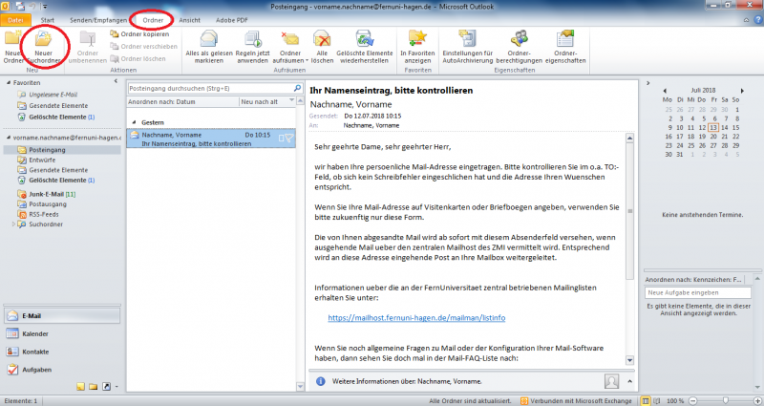Click Ordner kopieren in the ribbon
Image resolution: width=764 pixels, height=406 pixels.
[139, 34]
